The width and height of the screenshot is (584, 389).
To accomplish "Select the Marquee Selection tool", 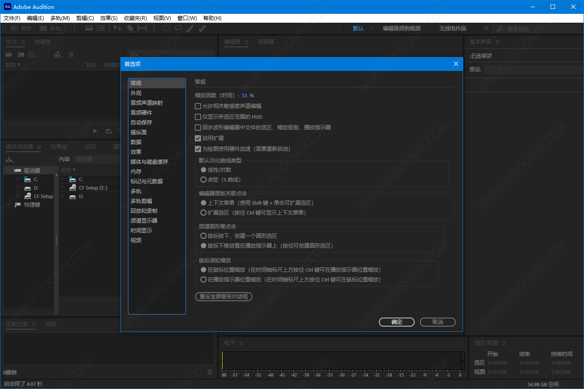I will (166, 28).
